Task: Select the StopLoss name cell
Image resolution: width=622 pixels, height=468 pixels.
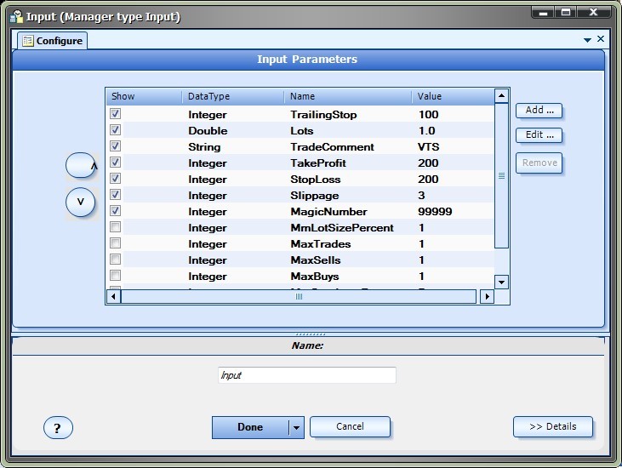Action: (316, 180)
